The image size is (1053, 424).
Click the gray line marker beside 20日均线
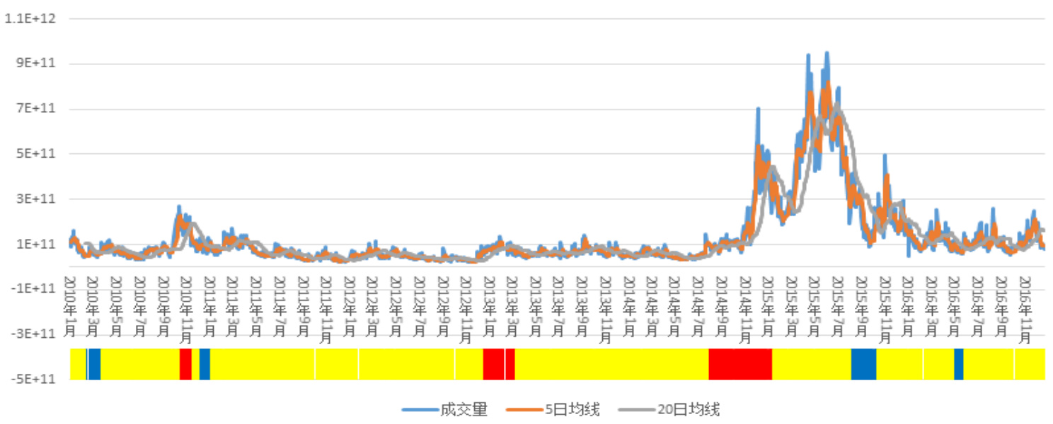point(636,410)
